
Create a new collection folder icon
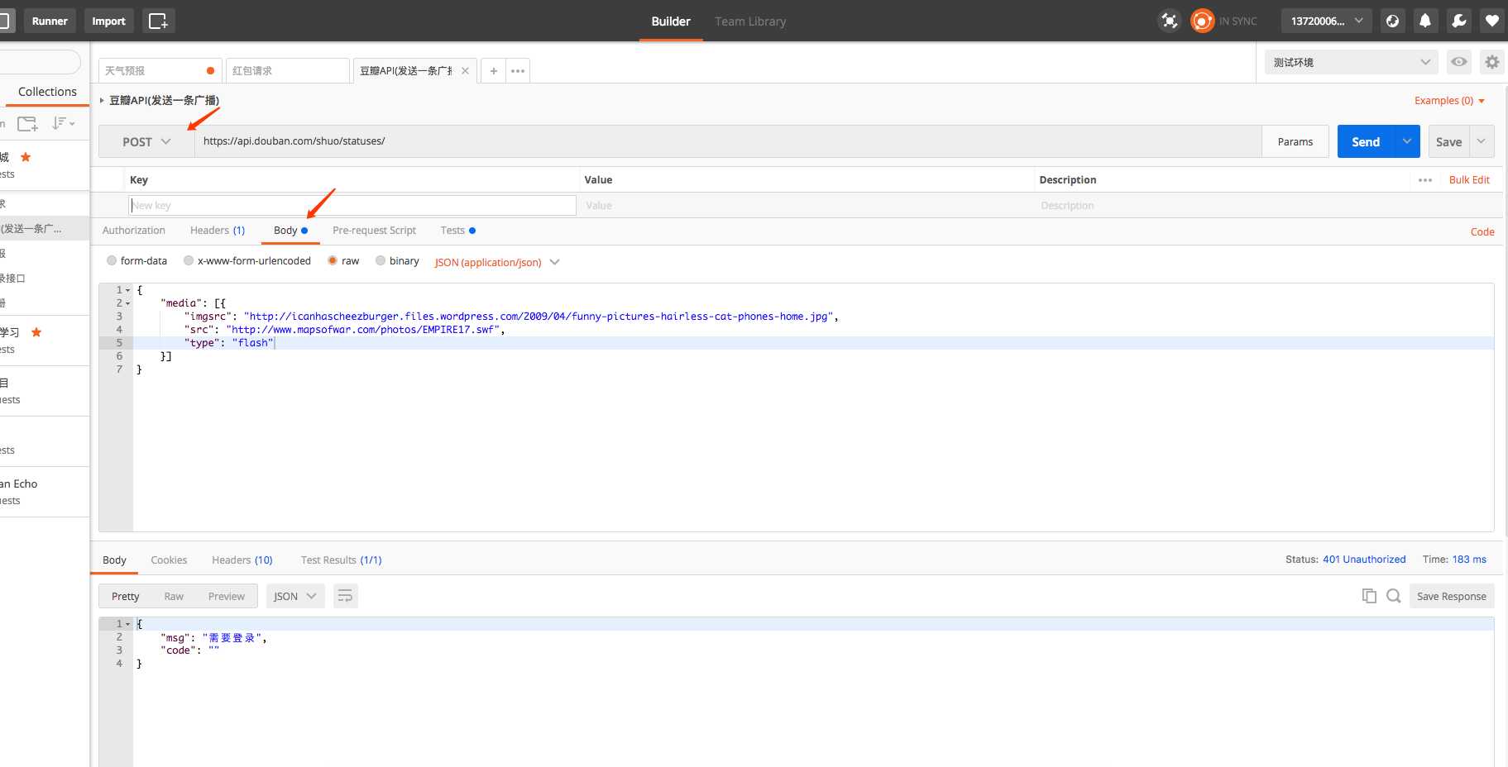[x=27, y=124]
